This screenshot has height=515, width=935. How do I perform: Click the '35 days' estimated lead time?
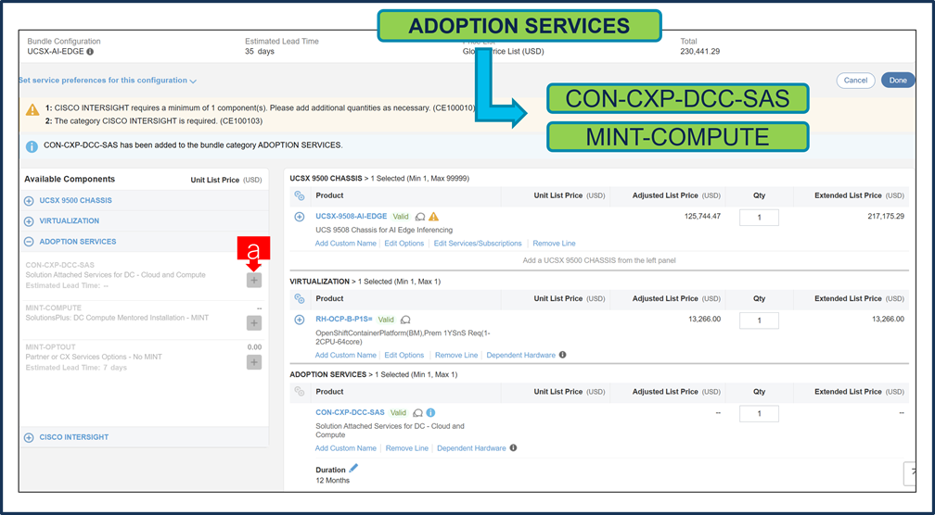click(260, 52)
